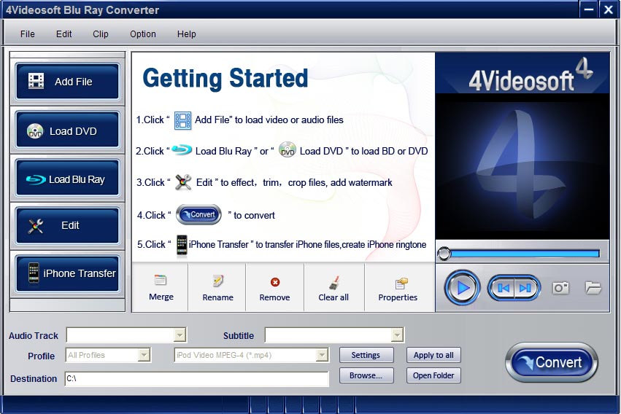
Task: Click the large Convert button
Action: [551, 362]
